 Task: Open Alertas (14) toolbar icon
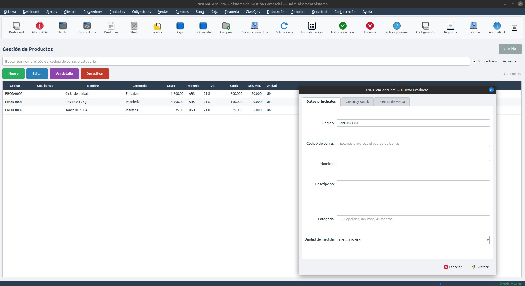point(39,26)
